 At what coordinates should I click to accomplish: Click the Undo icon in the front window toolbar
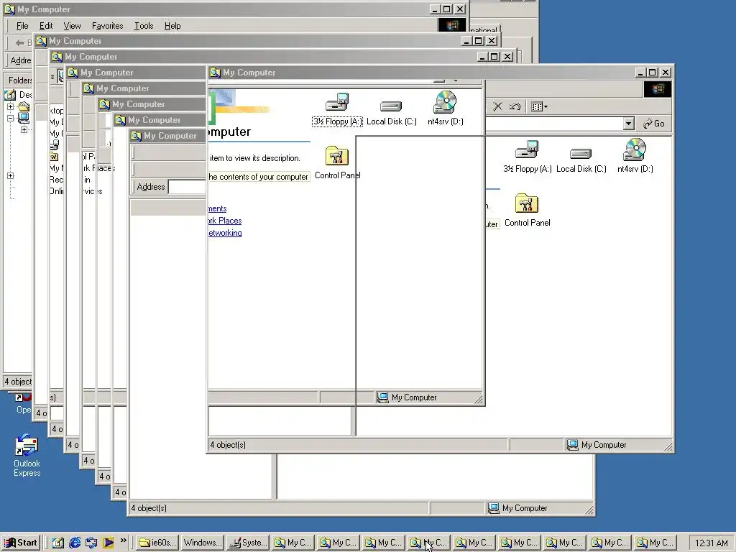click(x=515, y=106)
